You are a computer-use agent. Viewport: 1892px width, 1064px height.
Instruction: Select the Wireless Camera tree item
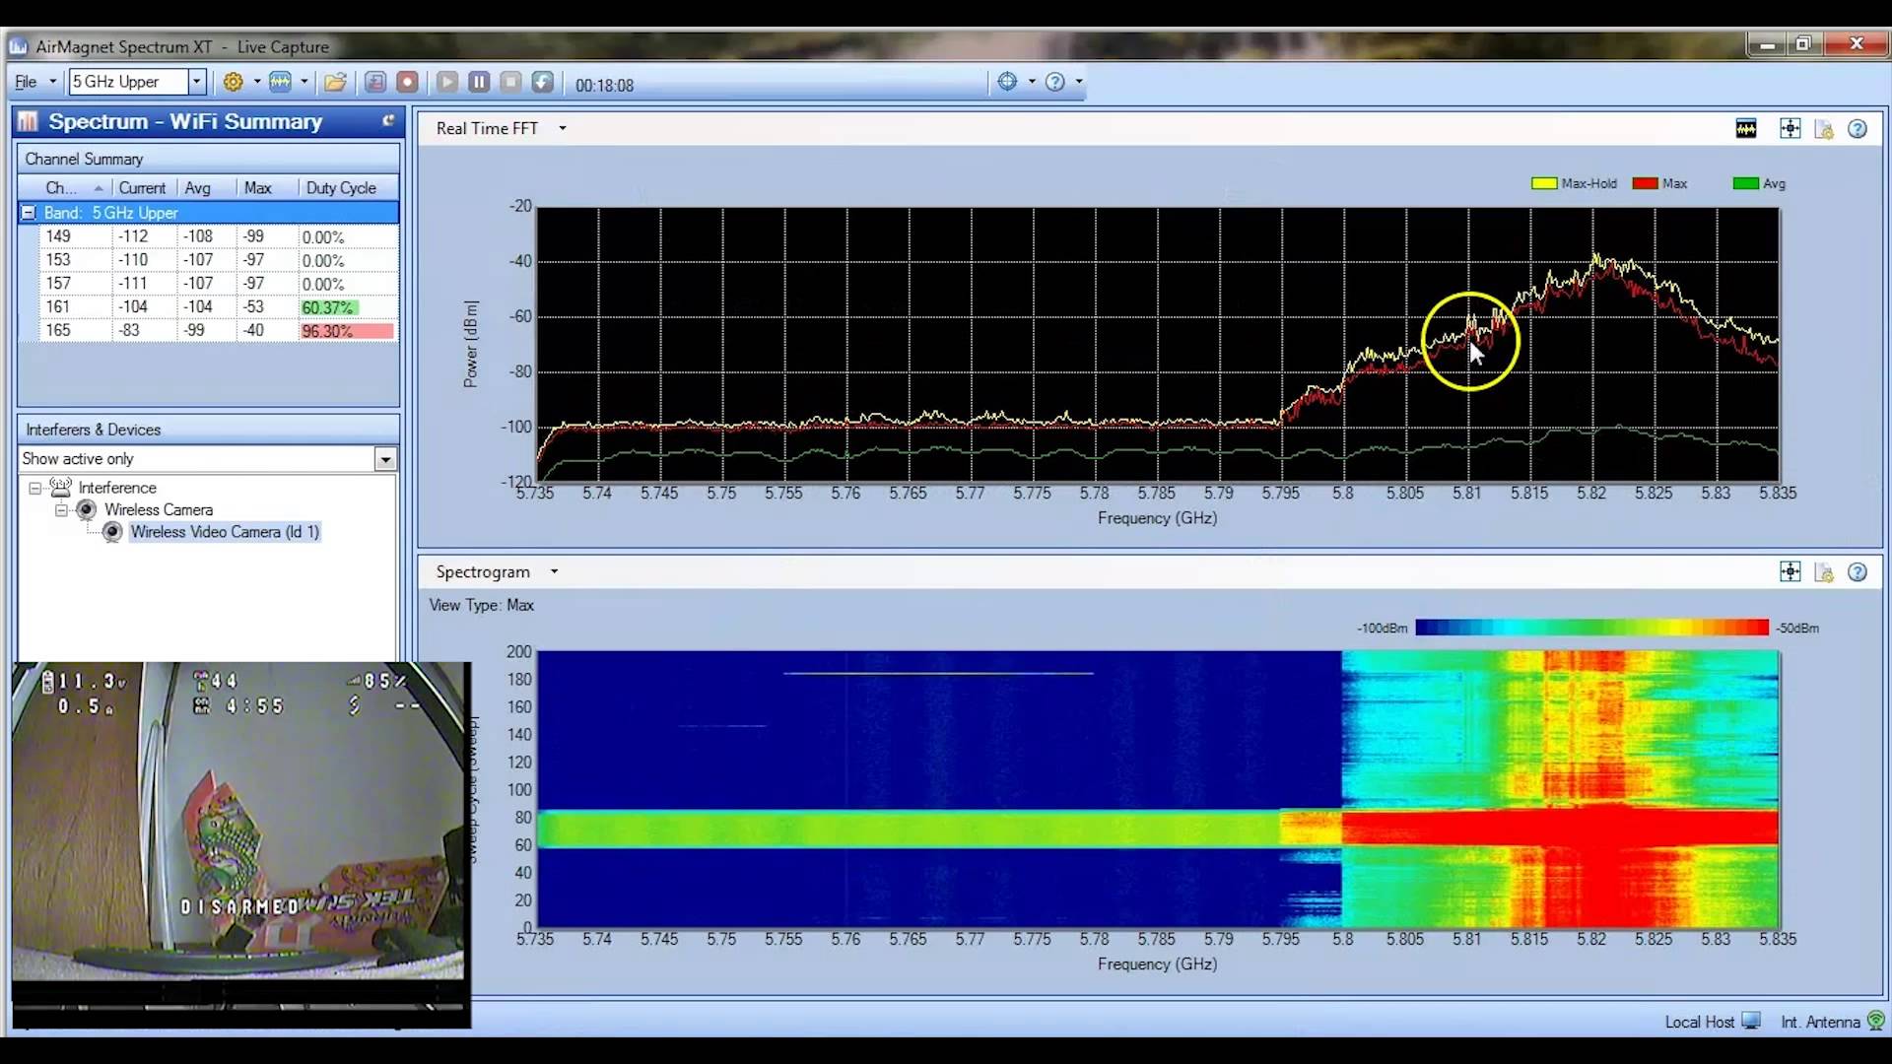coord(159,510)
